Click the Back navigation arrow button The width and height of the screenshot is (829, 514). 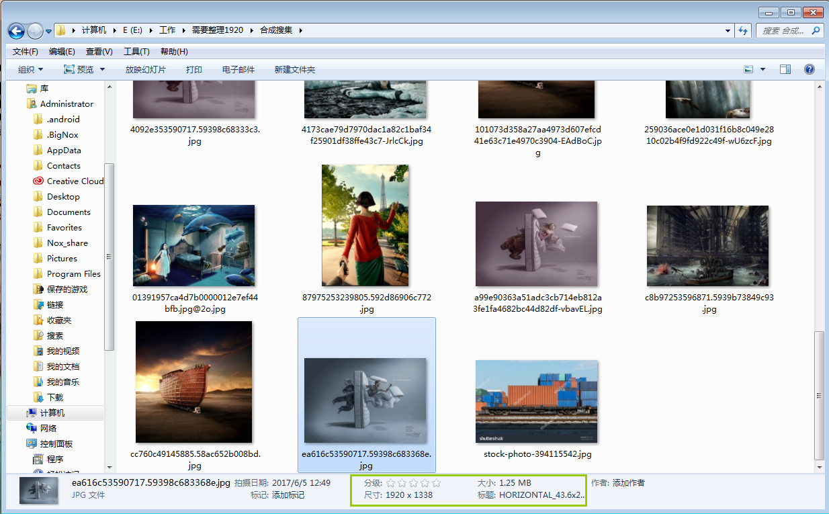(16, 31)
